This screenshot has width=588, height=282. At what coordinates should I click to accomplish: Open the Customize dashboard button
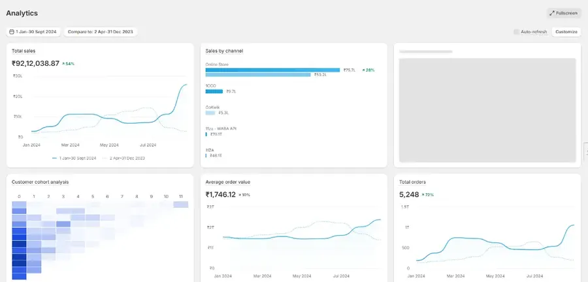click(x=566, y=32)
